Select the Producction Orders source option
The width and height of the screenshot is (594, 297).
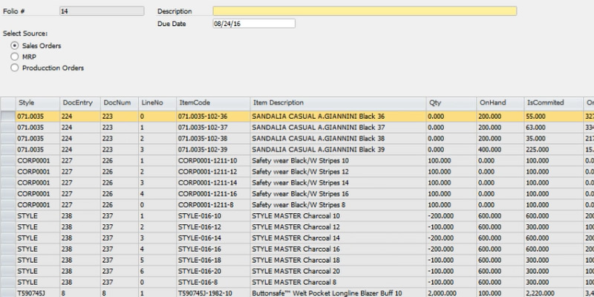[15, 68]
